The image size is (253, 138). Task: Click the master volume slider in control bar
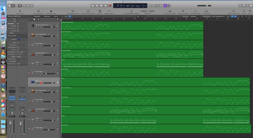pyautogui.click(x=204, y=6)
